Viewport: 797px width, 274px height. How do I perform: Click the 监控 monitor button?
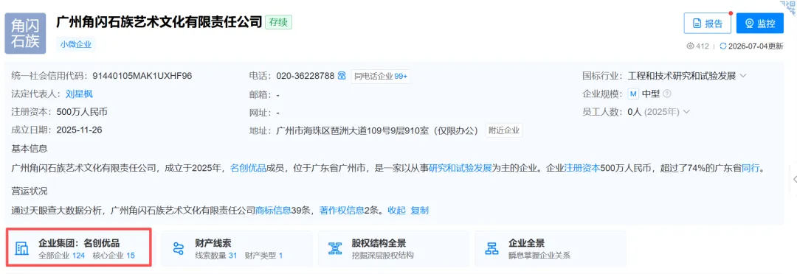point(760,24)
